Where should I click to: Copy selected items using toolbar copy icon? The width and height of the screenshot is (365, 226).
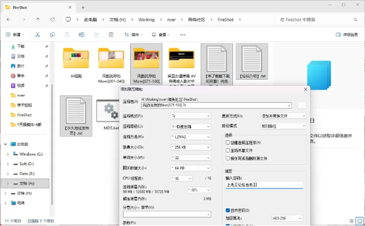tap(52, 35)
